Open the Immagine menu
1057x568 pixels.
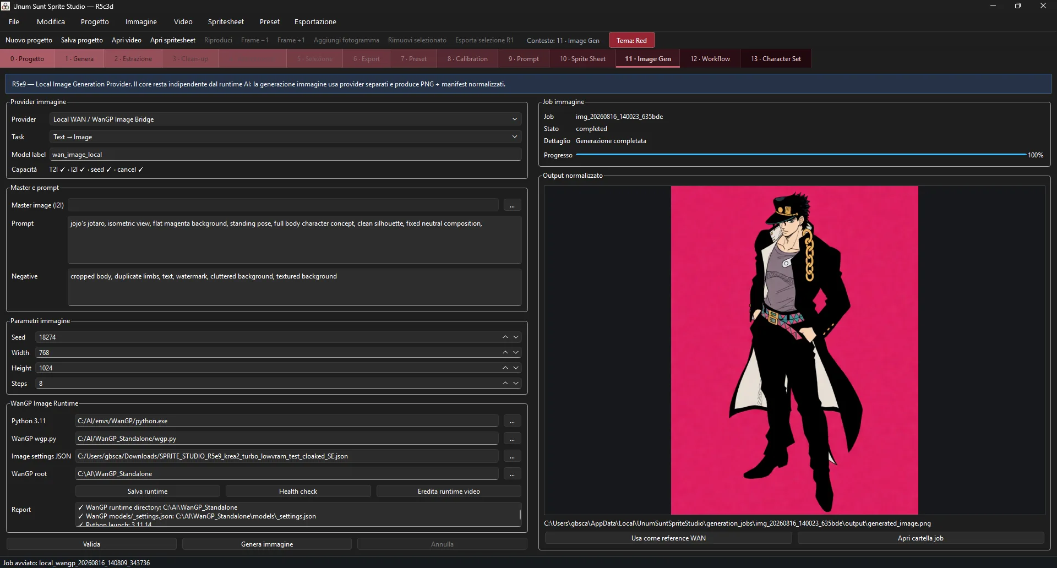click(x=141, y=22)
